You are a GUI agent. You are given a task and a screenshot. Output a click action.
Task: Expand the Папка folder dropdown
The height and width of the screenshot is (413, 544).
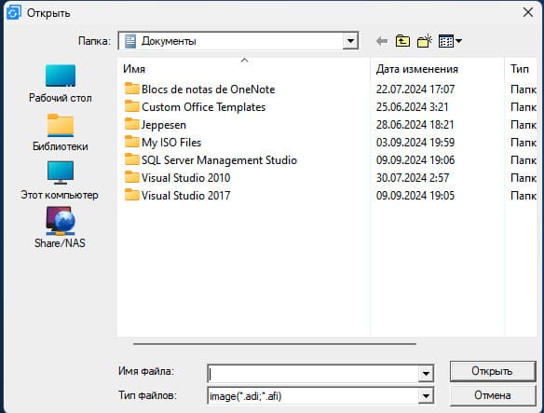350,41
